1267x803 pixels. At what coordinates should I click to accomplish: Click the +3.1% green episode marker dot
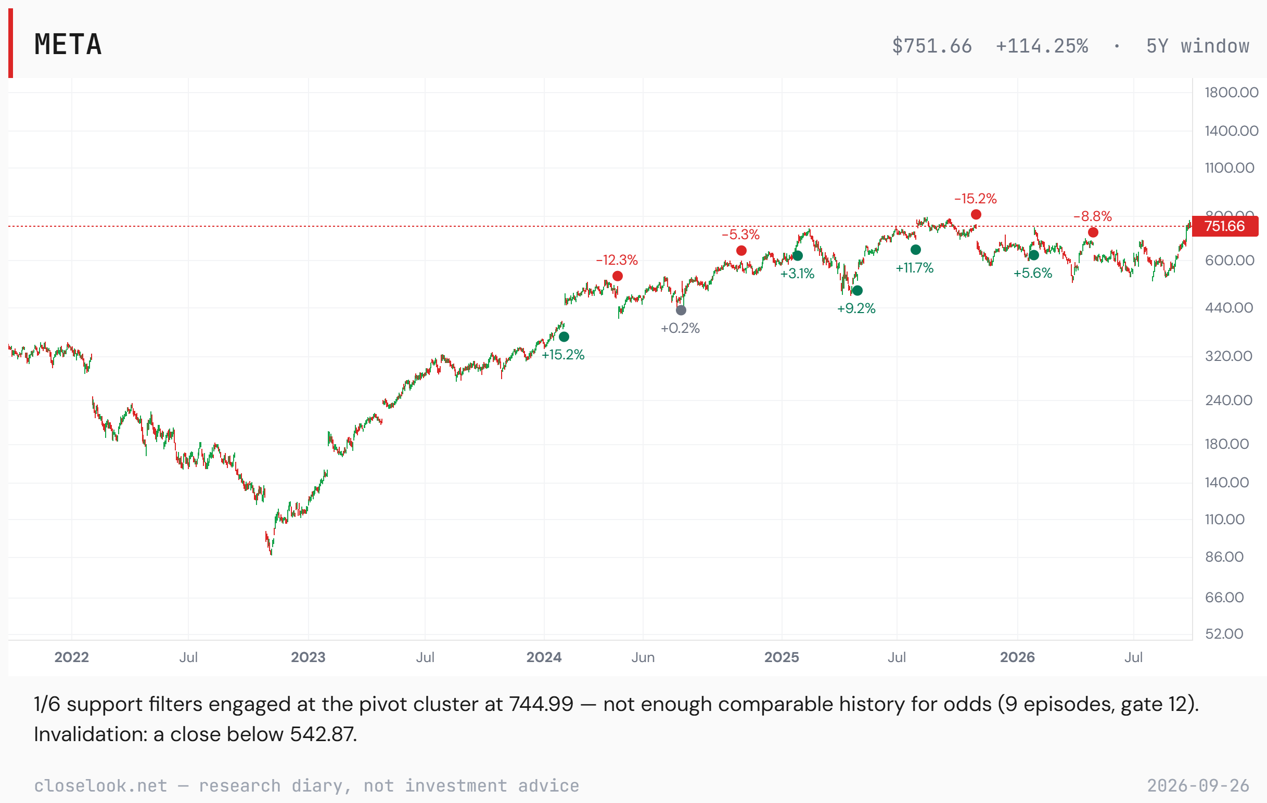(798, 256)
